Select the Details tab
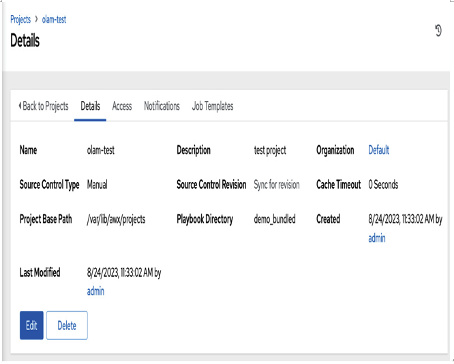 [91, 106]
